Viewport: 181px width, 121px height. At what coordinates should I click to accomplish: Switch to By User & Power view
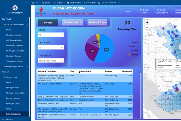[x=97, y=22]
